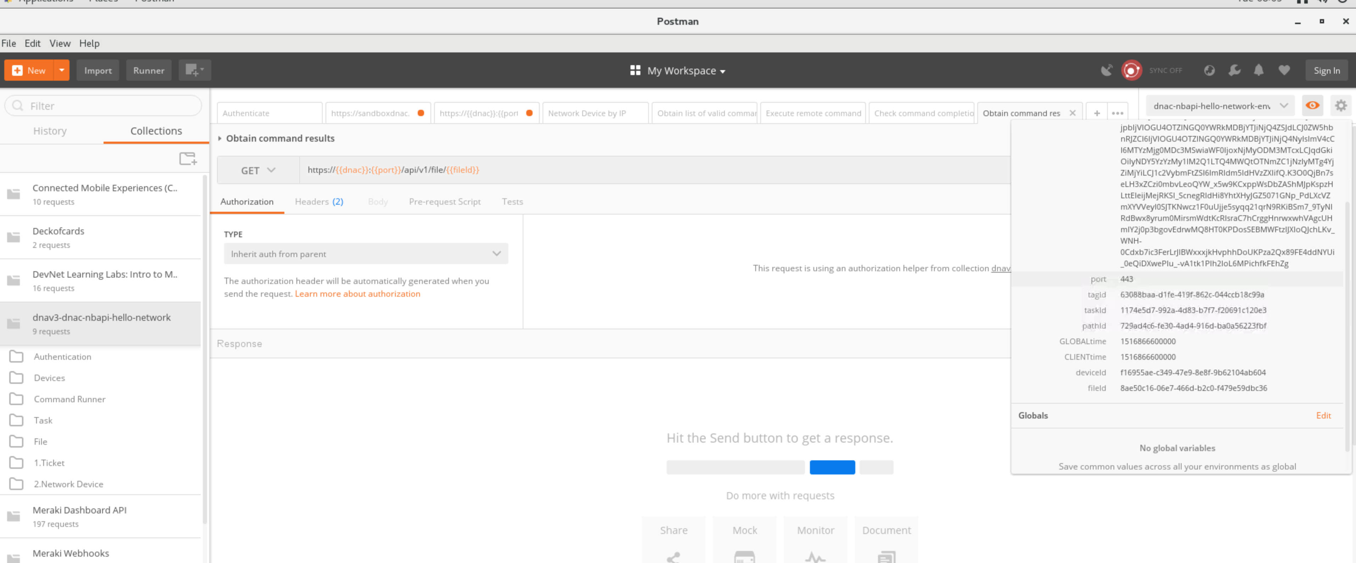Click the heart icon in the header
This screenshot has width=1356, height=563.
coord(1284,70)
